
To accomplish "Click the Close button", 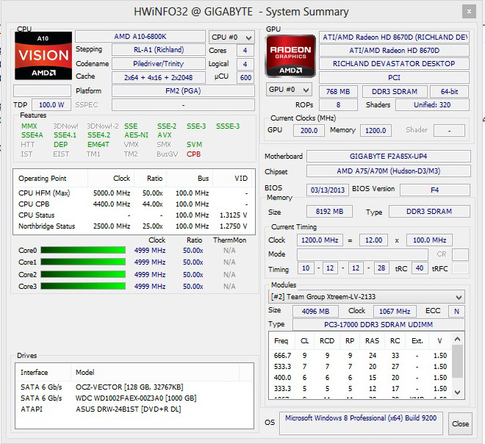I will 460,423.
